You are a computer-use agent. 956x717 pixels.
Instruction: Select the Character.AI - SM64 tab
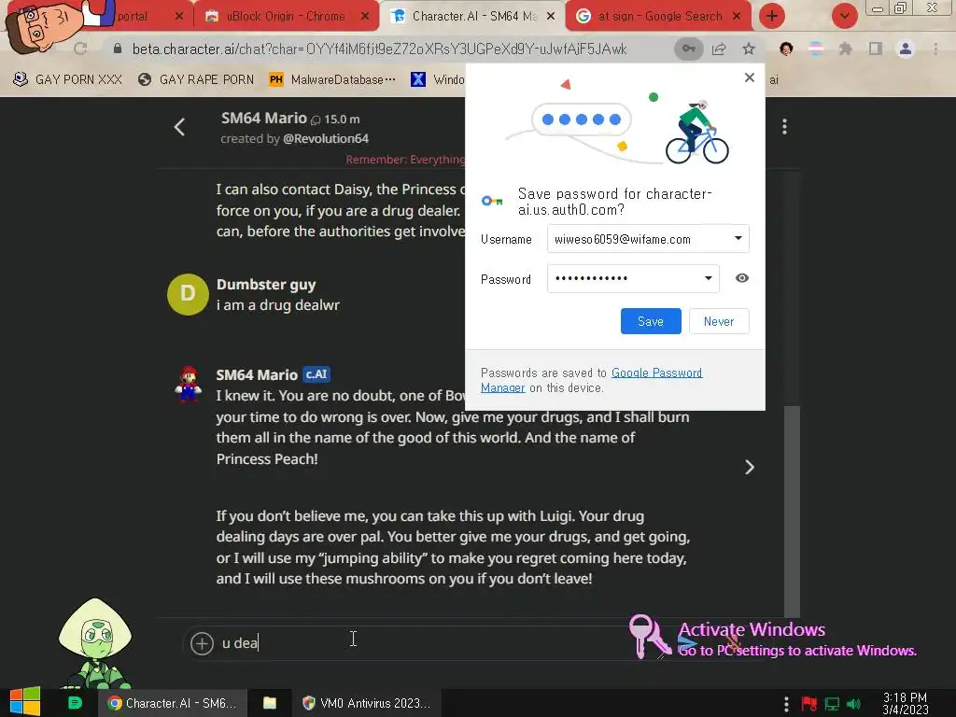coord(473,17)
